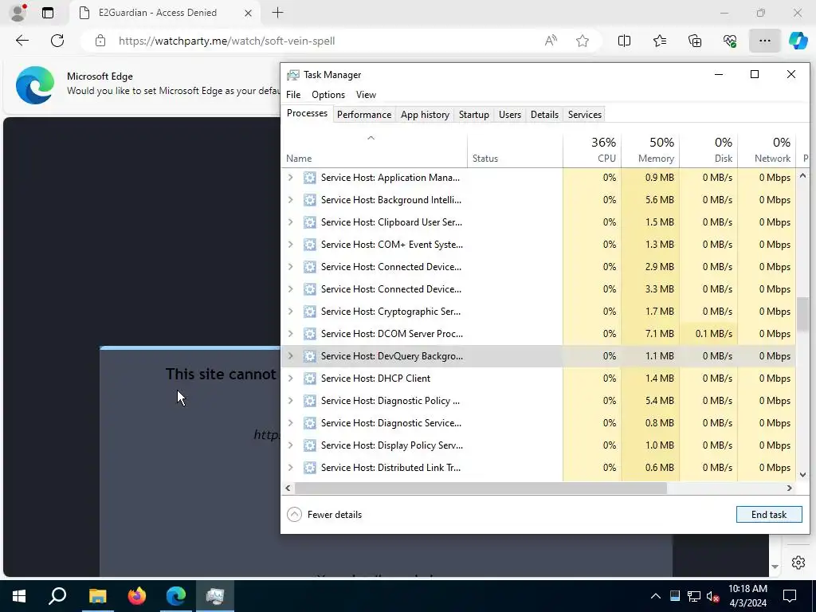Expand Service Host: DevQuery Backgro... row

click(290, 356)
